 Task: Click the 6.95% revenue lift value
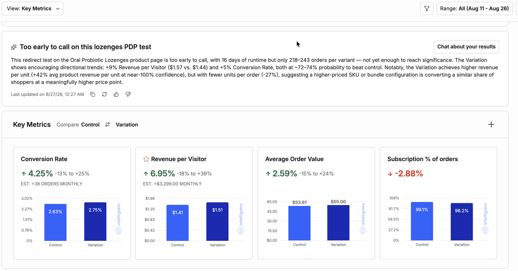pos(163,174)
